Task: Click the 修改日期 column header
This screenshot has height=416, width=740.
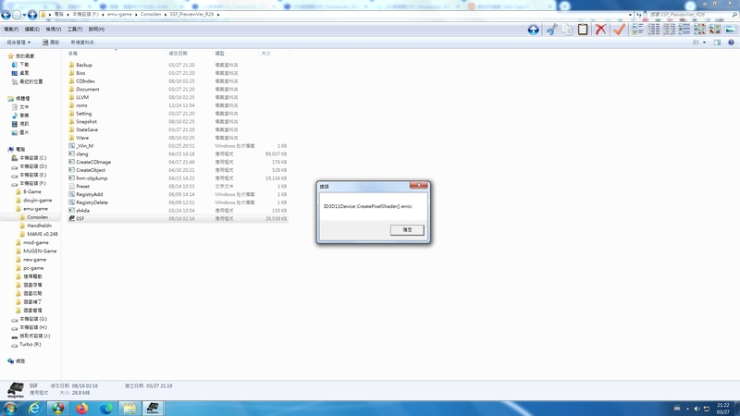Action: coord(178,54)
